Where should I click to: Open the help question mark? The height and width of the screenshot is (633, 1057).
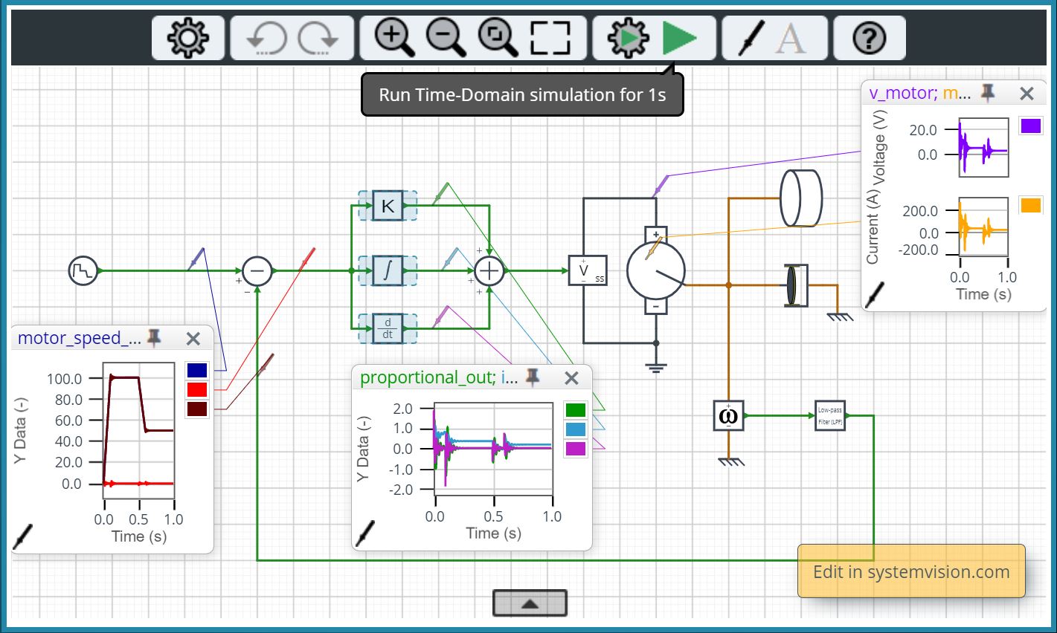coord(869,37)
